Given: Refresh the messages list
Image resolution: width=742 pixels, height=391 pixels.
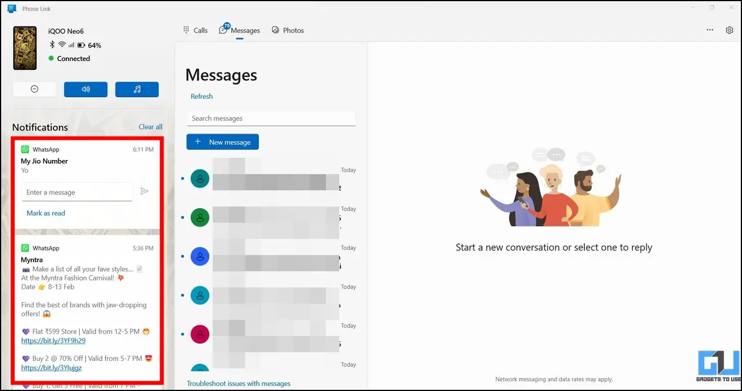Looking at the screenshot, I should pos(202,96).
